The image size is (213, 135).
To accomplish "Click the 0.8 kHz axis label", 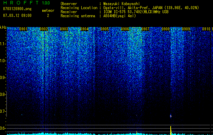I will (3, 94).
